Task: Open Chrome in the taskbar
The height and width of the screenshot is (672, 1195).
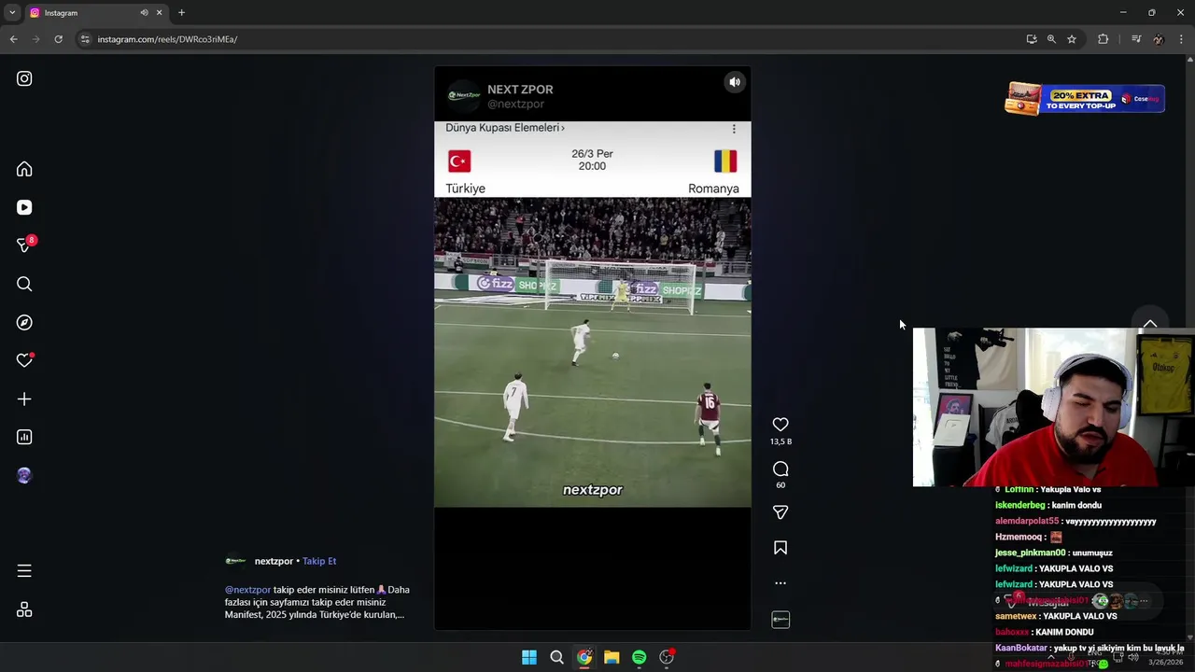Action: pyautogui.click(x=584, y=657)
